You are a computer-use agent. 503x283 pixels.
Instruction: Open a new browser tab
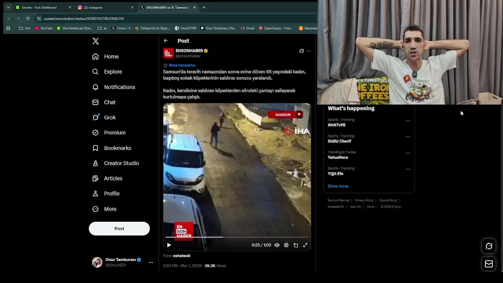[x=204, y=7]
